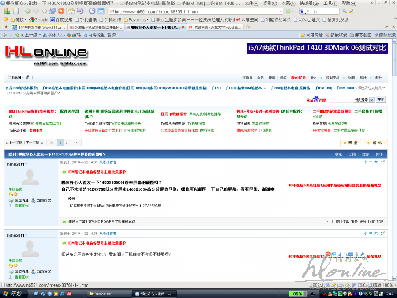Click the Baidu search submit button 搜索
397x298 pixels.
tap(381, 100)
